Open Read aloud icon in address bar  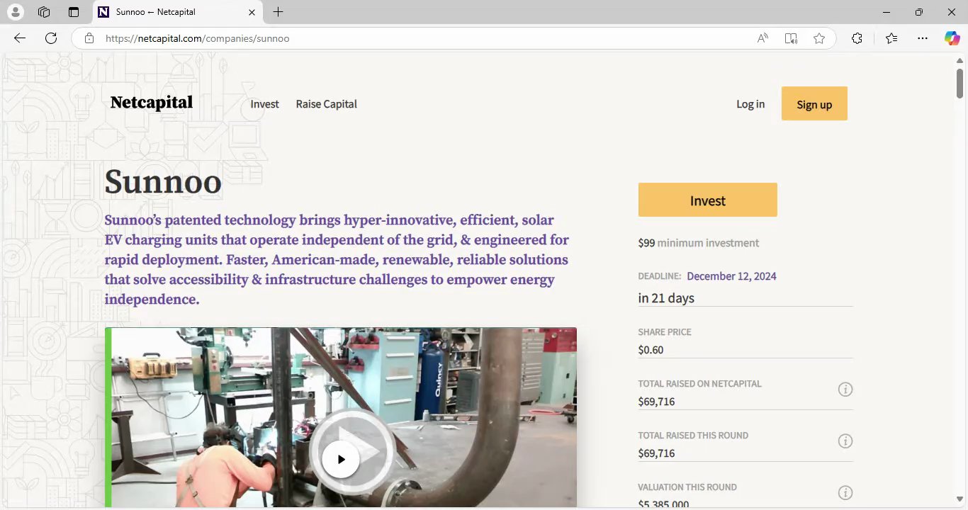click(x=762, y=38)
